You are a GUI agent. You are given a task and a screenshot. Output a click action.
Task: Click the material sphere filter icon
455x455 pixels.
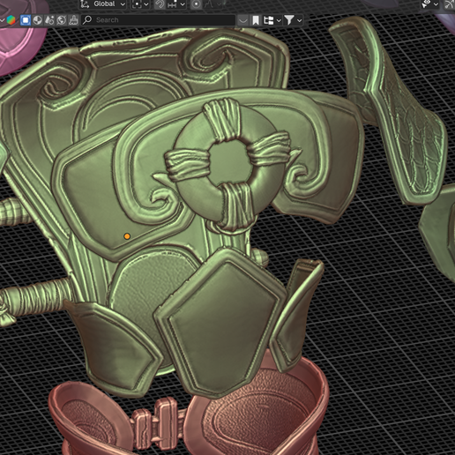(x=37, y=20)
